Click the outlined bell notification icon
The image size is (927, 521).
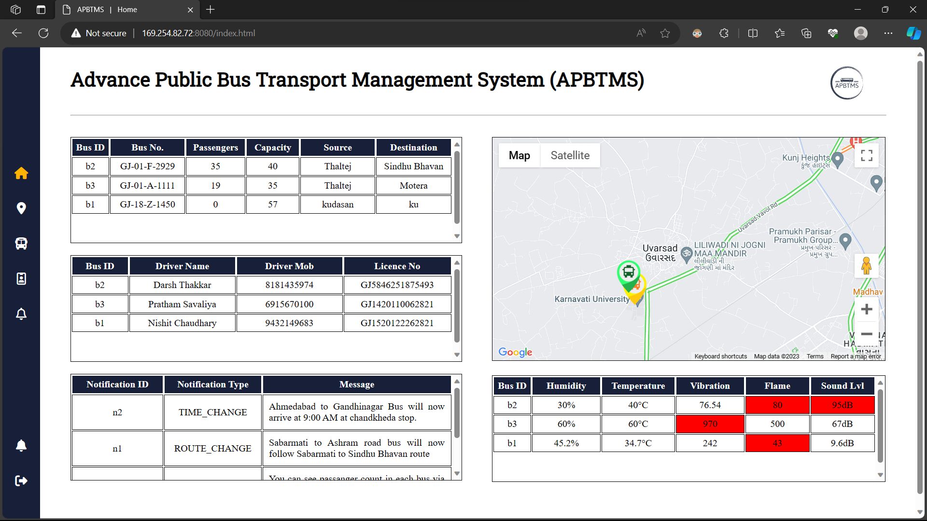point(21,314)
